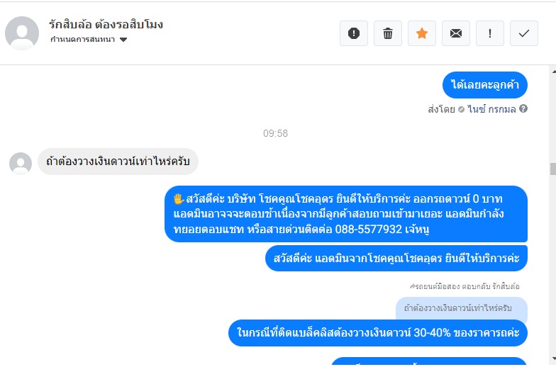Open the help question mark beside ไนซ์ กรกมล
The image size is (556, 367).
pyautogui.click(x=523, y=109)
